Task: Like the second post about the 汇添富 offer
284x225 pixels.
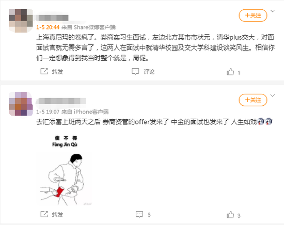Action: tap(230, 215)
